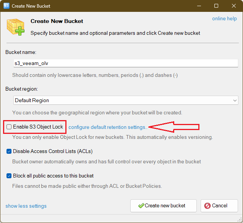Image resolution: width=243 pixels, height=223 pixels.
Task: Uncheck Disable Access Control Lists (ACLs)
Action: (9, 151)
